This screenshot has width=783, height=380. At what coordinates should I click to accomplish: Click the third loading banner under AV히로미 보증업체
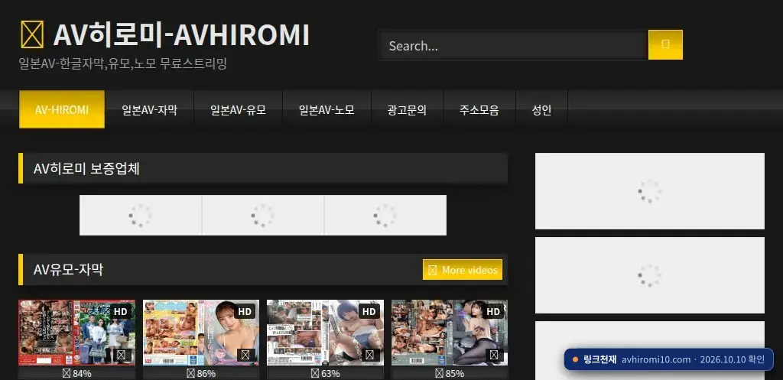point(385,215)
